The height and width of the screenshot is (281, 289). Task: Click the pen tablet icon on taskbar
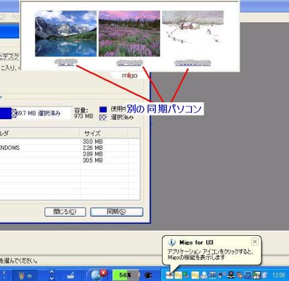click(70, 276)
